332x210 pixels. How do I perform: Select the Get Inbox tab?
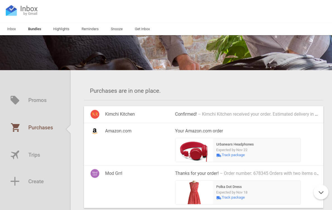142,29
